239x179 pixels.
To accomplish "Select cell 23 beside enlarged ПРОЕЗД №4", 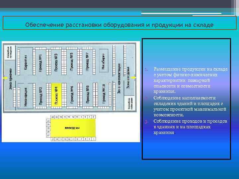I will 48,121.
